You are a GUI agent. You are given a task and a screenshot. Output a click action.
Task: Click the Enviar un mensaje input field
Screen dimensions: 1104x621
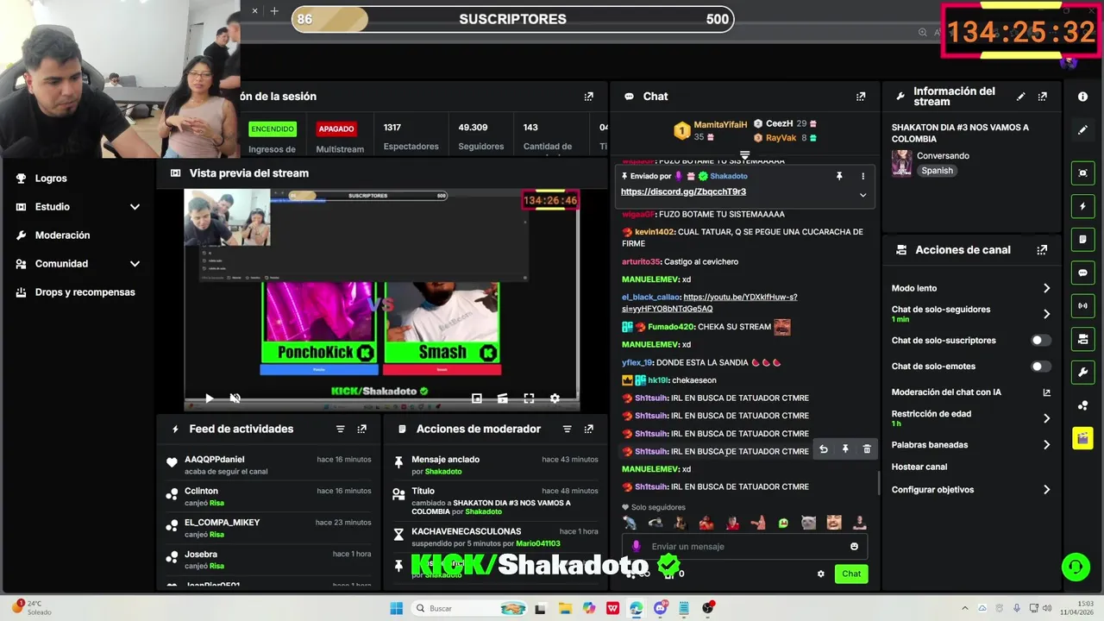click(x=744, y=547)
